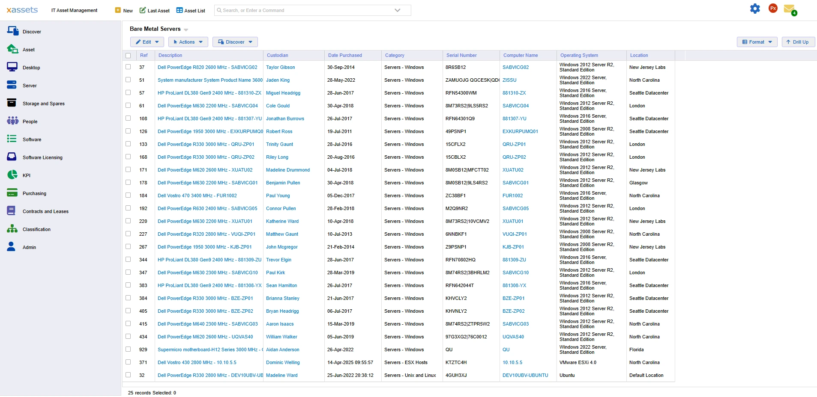Click the settings gear icon in the header
The height and width of the screenshot is (397, 817).
tap(755, 9)
